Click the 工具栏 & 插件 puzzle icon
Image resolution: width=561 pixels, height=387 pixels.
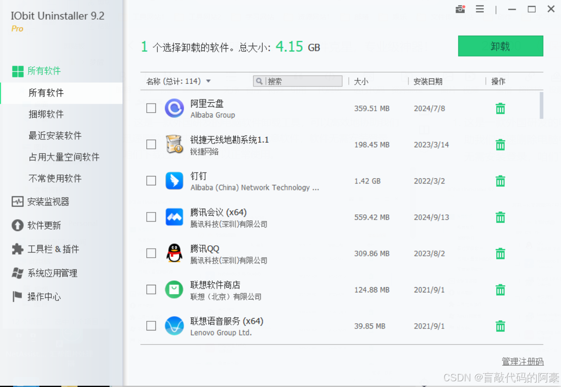click(18, 249)
